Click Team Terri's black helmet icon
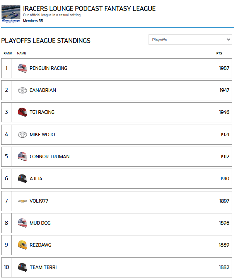The width and height of the screenshot is (234, 279). [22, 267]
